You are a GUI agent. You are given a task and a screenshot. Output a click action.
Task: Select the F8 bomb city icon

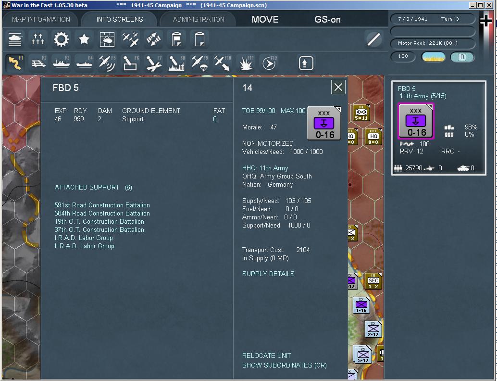click(x=176, y=63)
